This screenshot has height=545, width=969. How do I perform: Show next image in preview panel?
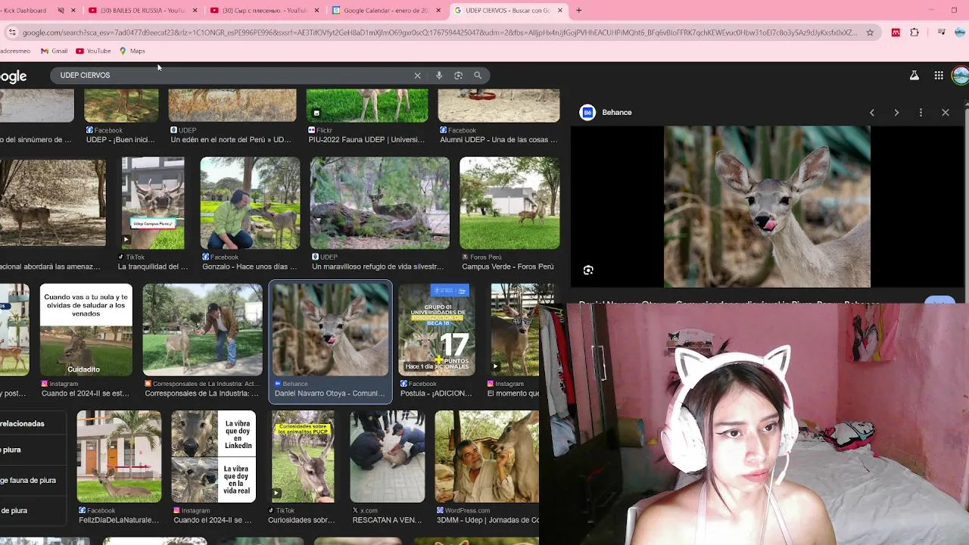click(x=896, y=113)
